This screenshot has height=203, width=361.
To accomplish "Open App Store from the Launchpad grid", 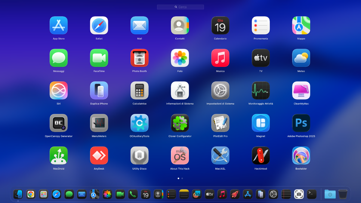I will 59,26.
